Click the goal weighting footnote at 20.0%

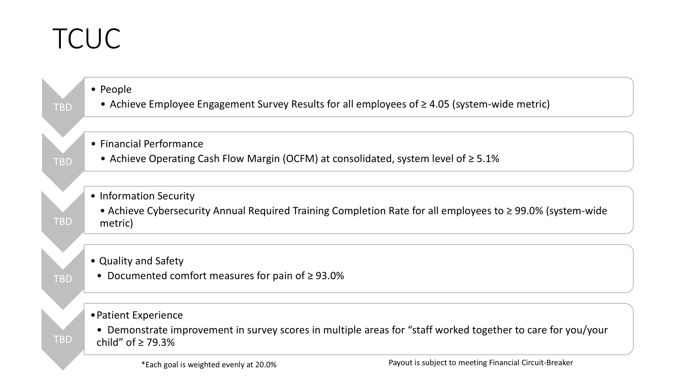coord(209,365)
